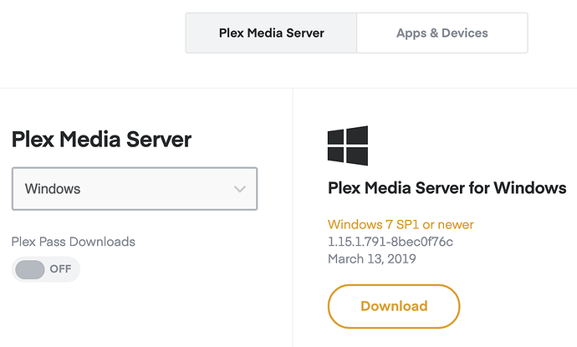Click the upper-left pane of Windows logo
The height and width of the screenshot is (347, 577).
337,136
